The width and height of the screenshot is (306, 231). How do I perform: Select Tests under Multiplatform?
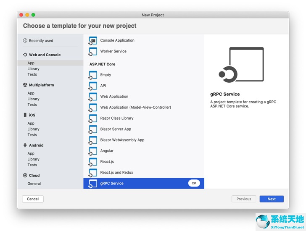[32, 105]
